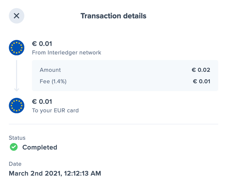
Task: Select the From Interledger network text
Action: [66, 52]
